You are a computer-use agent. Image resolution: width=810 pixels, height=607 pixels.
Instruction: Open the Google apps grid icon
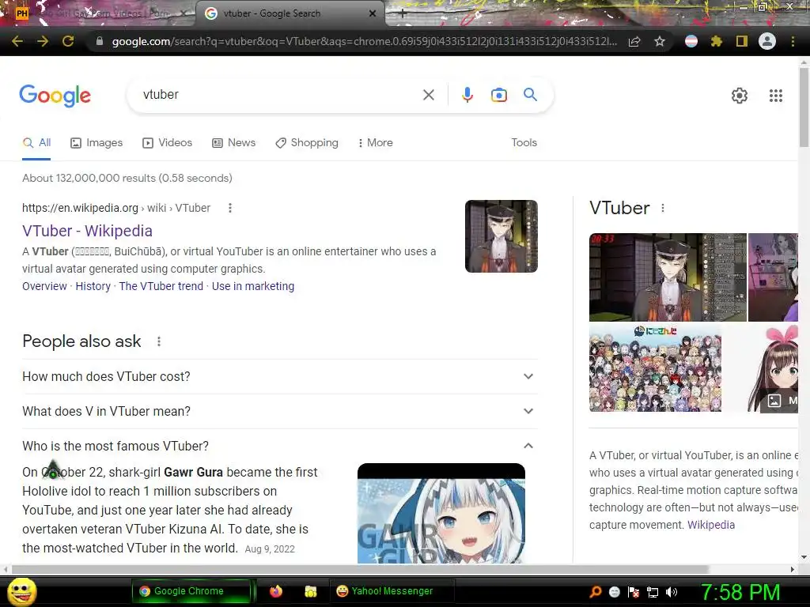(776, 96)
